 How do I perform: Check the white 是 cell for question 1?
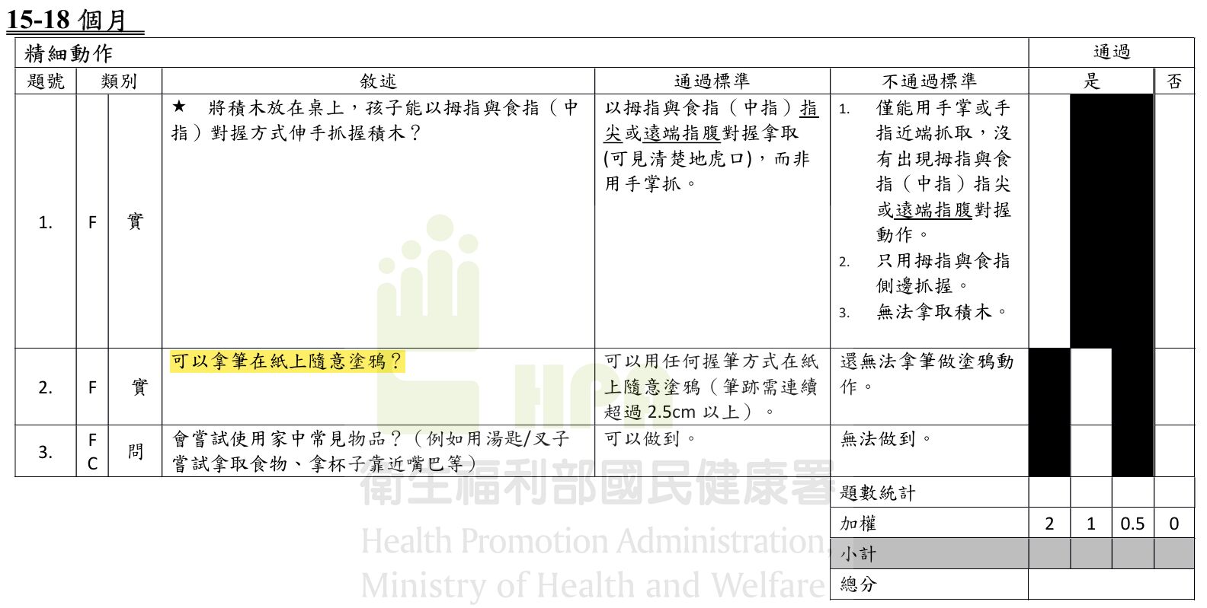pyautogui.click(x=1049, y=221)
